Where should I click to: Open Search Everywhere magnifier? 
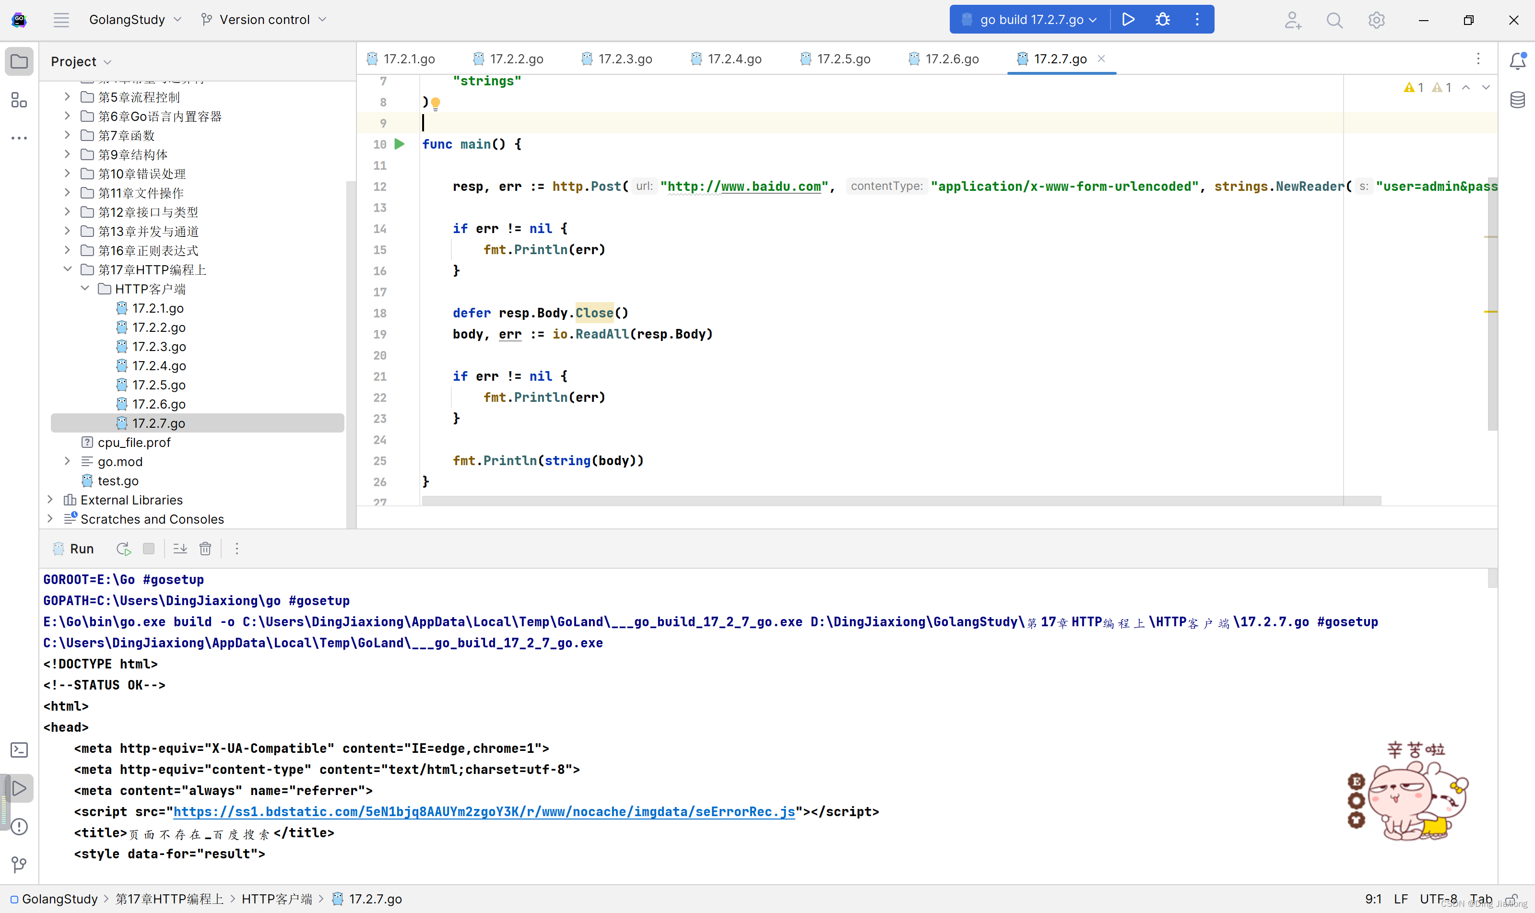coord(1334,20)
